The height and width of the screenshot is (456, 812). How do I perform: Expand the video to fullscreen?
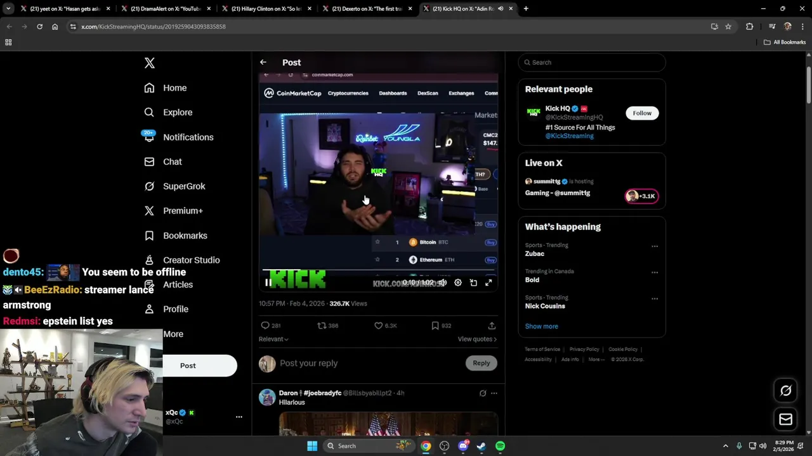(488, 283)
